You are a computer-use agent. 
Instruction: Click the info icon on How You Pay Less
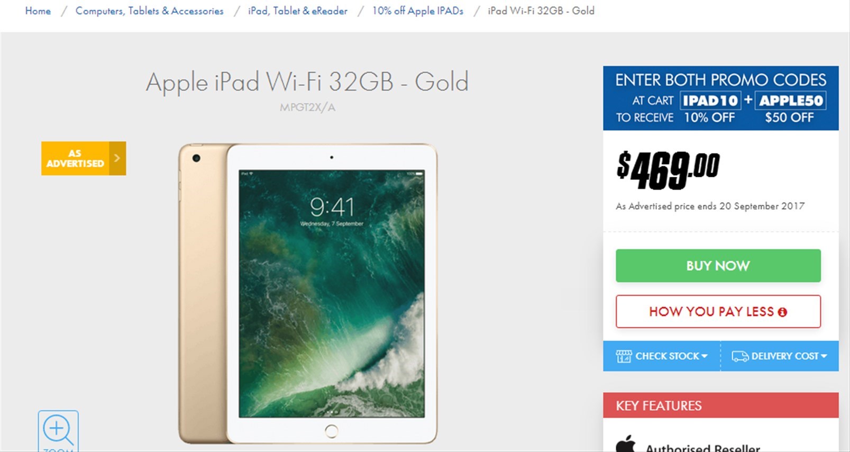pos(782,312)
